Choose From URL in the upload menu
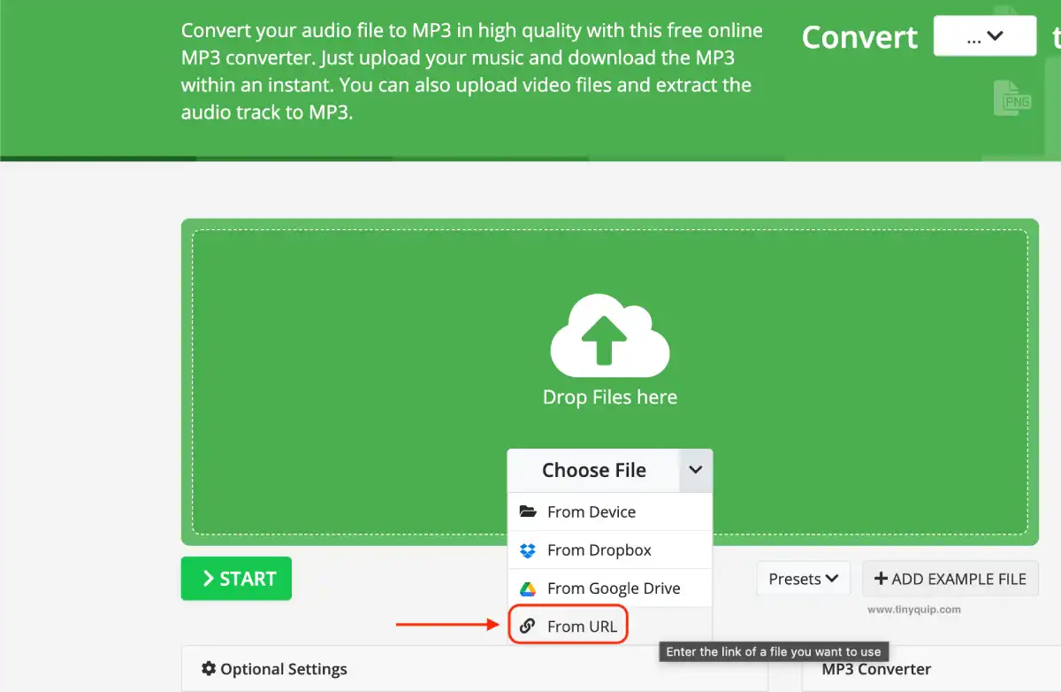This screenshot has width=1061, height=692. tap(582, 626)
